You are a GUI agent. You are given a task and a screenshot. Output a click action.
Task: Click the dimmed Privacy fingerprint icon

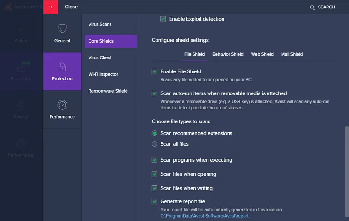pyautogui.click(x=21, y=106)
